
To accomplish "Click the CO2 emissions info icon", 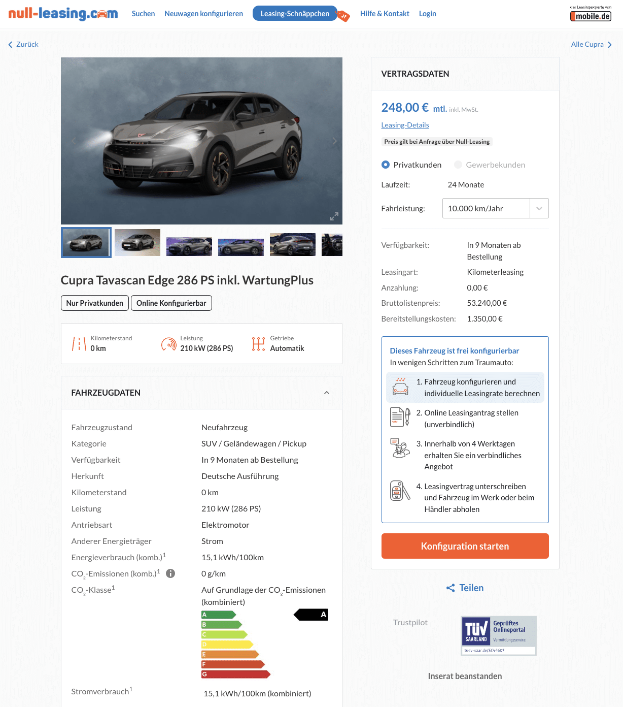I will [x=170, y=573].
